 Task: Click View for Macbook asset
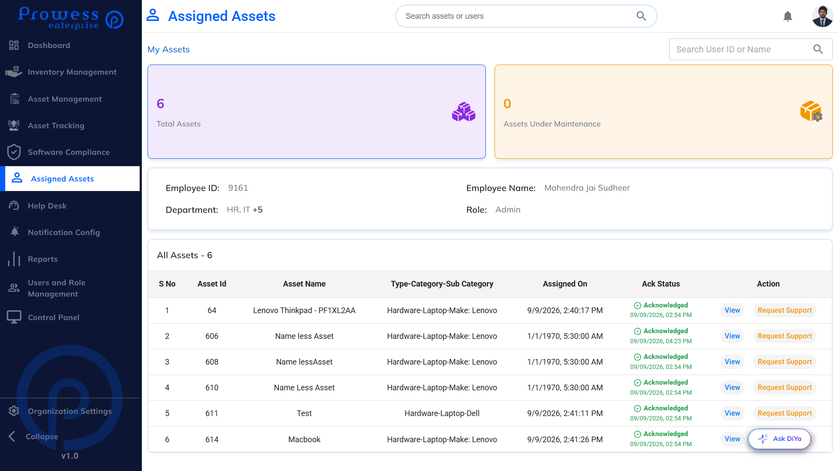pyautogui.click(x=732, y=439)
